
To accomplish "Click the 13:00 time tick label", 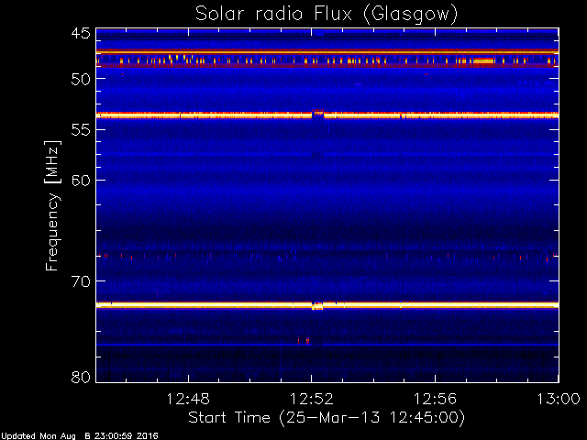I will click(559, 399).
